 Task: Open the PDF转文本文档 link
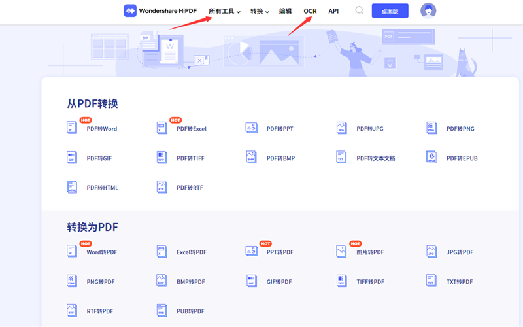point(375,158)
